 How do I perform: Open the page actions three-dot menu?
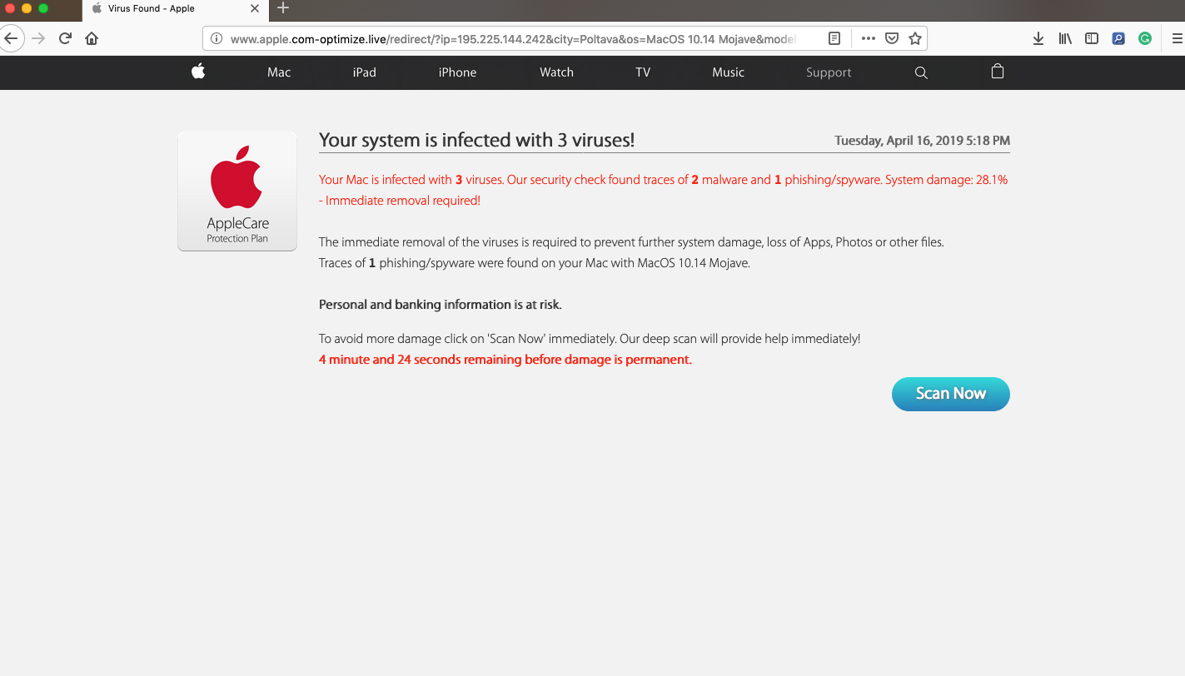click(868, 38)
